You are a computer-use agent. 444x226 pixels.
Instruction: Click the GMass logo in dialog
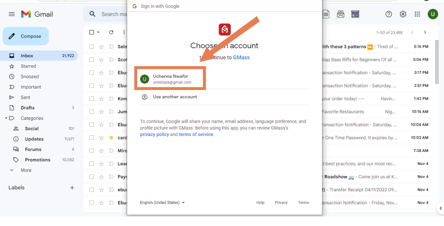tap(224, 29)
